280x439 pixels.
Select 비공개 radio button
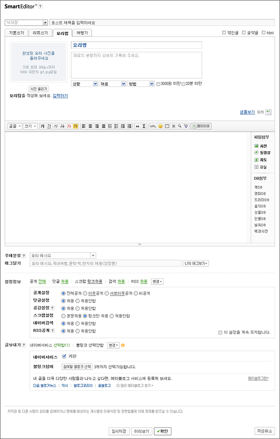click(x=136, y=294)
